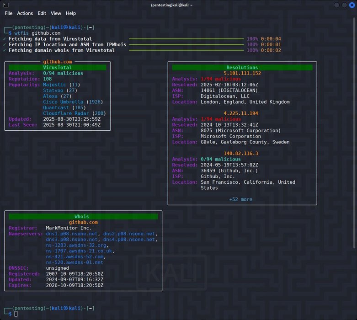Click the '+52 more' text

[240, 199]
